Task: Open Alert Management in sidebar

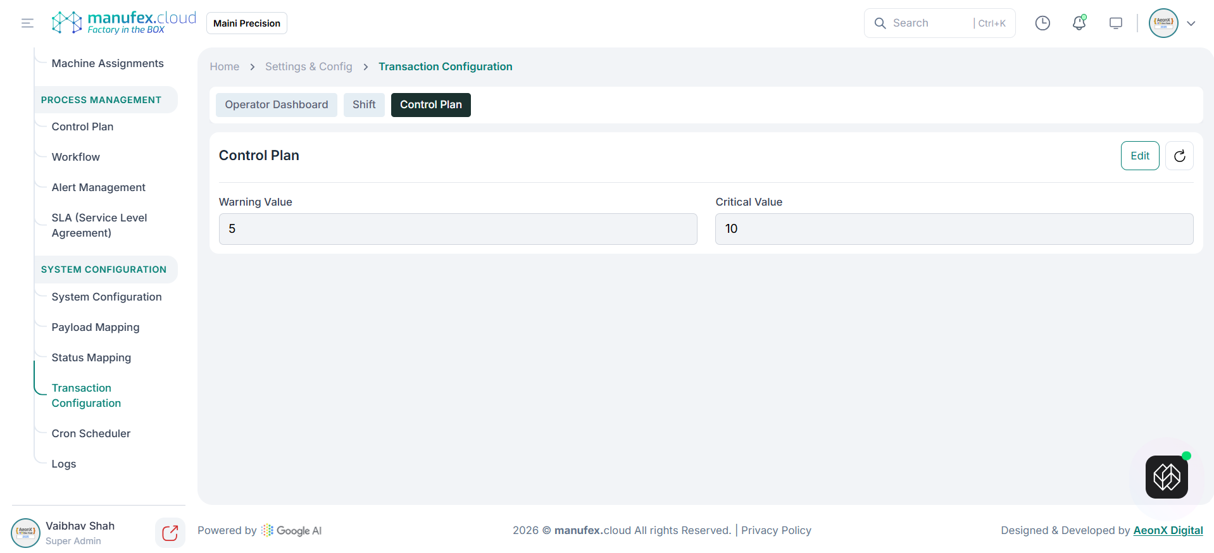Action: click(99, 187)
